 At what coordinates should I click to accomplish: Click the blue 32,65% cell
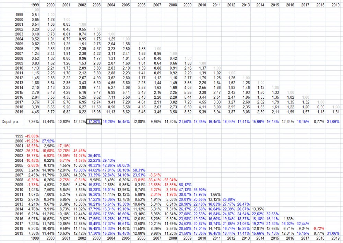pyautogui.click(x=273, y=214)
